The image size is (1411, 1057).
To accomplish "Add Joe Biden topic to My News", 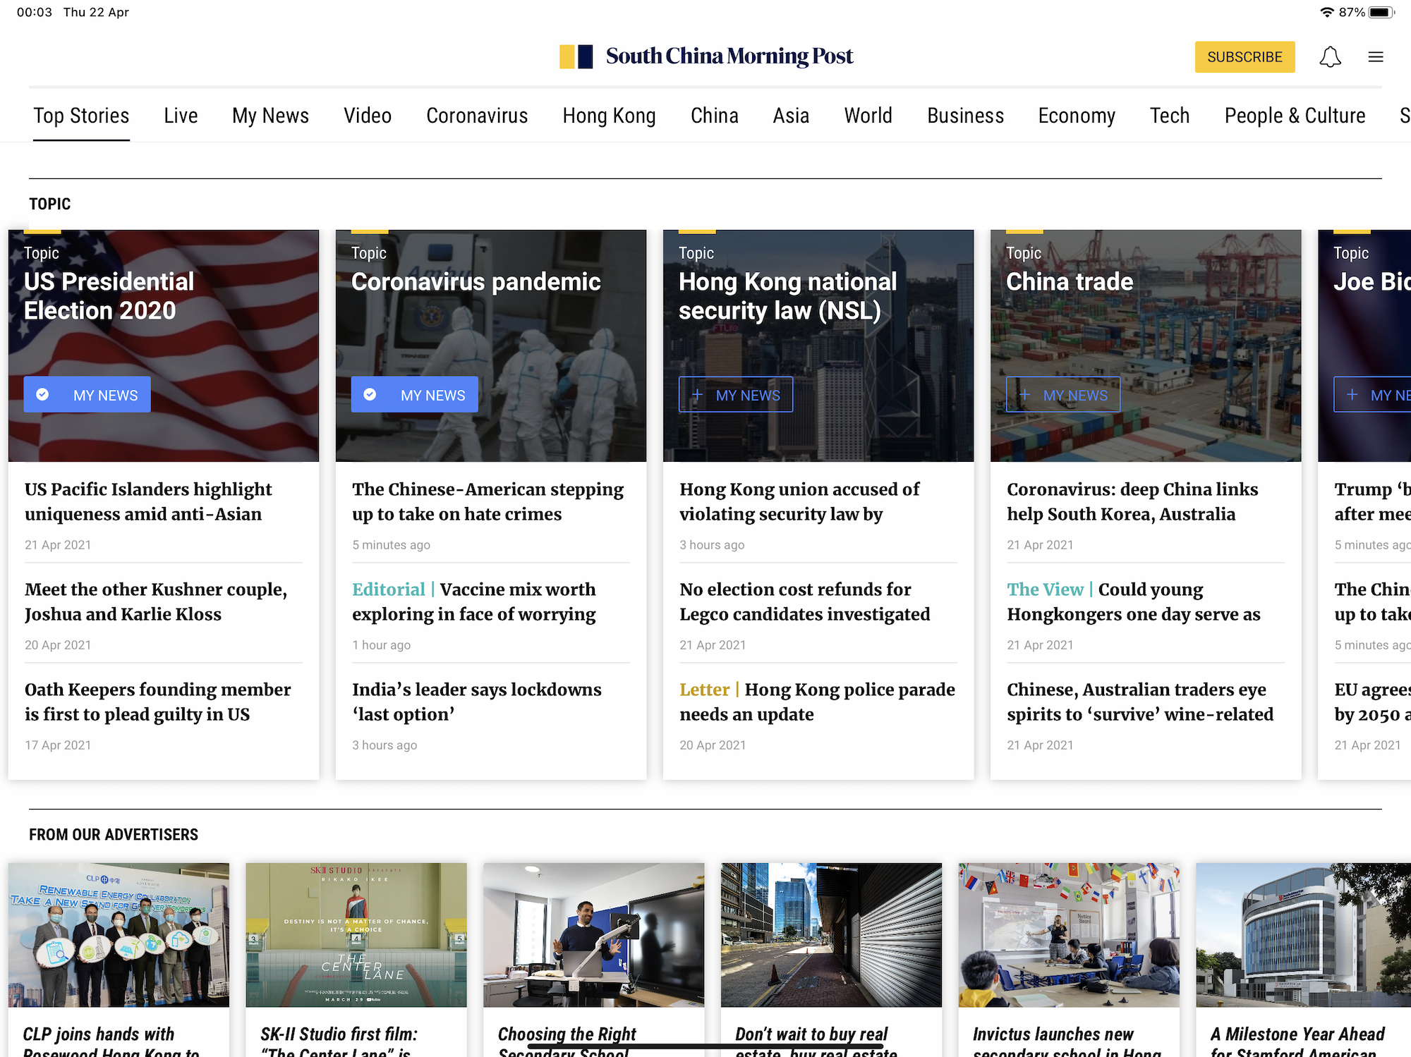I will 1372,395.
